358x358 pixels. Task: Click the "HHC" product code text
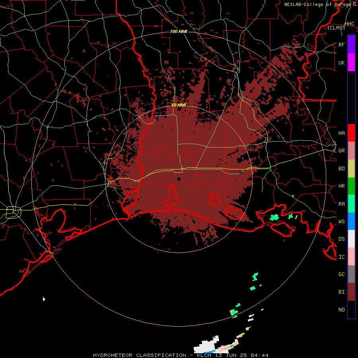coord(350,24)
